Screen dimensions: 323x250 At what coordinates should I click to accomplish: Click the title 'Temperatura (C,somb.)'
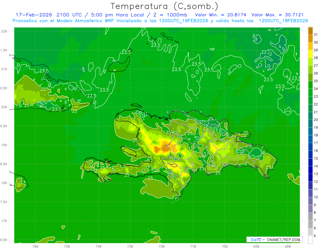pos(164,6)
